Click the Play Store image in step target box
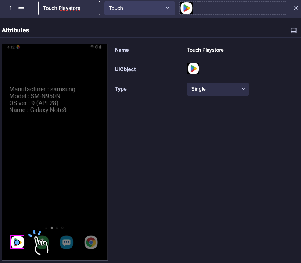The width and height of the screenshot is (301, 263). pos(186,8)
